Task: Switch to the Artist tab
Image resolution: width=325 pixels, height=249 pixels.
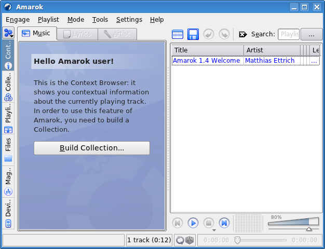Action: (117, 34)
